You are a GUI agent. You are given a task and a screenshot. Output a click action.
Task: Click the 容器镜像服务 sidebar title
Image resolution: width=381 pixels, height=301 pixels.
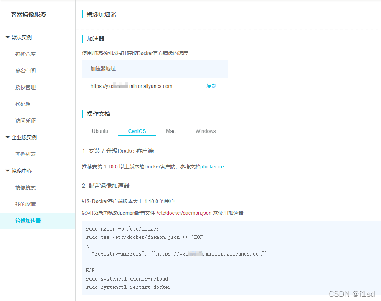click(28, 14)
